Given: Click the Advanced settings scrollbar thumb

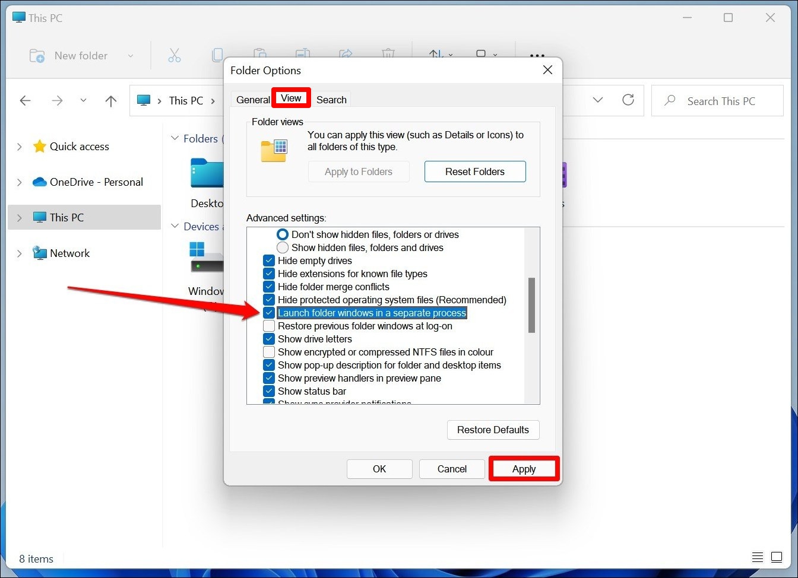Looking at the screenshot, I should 531,305.
